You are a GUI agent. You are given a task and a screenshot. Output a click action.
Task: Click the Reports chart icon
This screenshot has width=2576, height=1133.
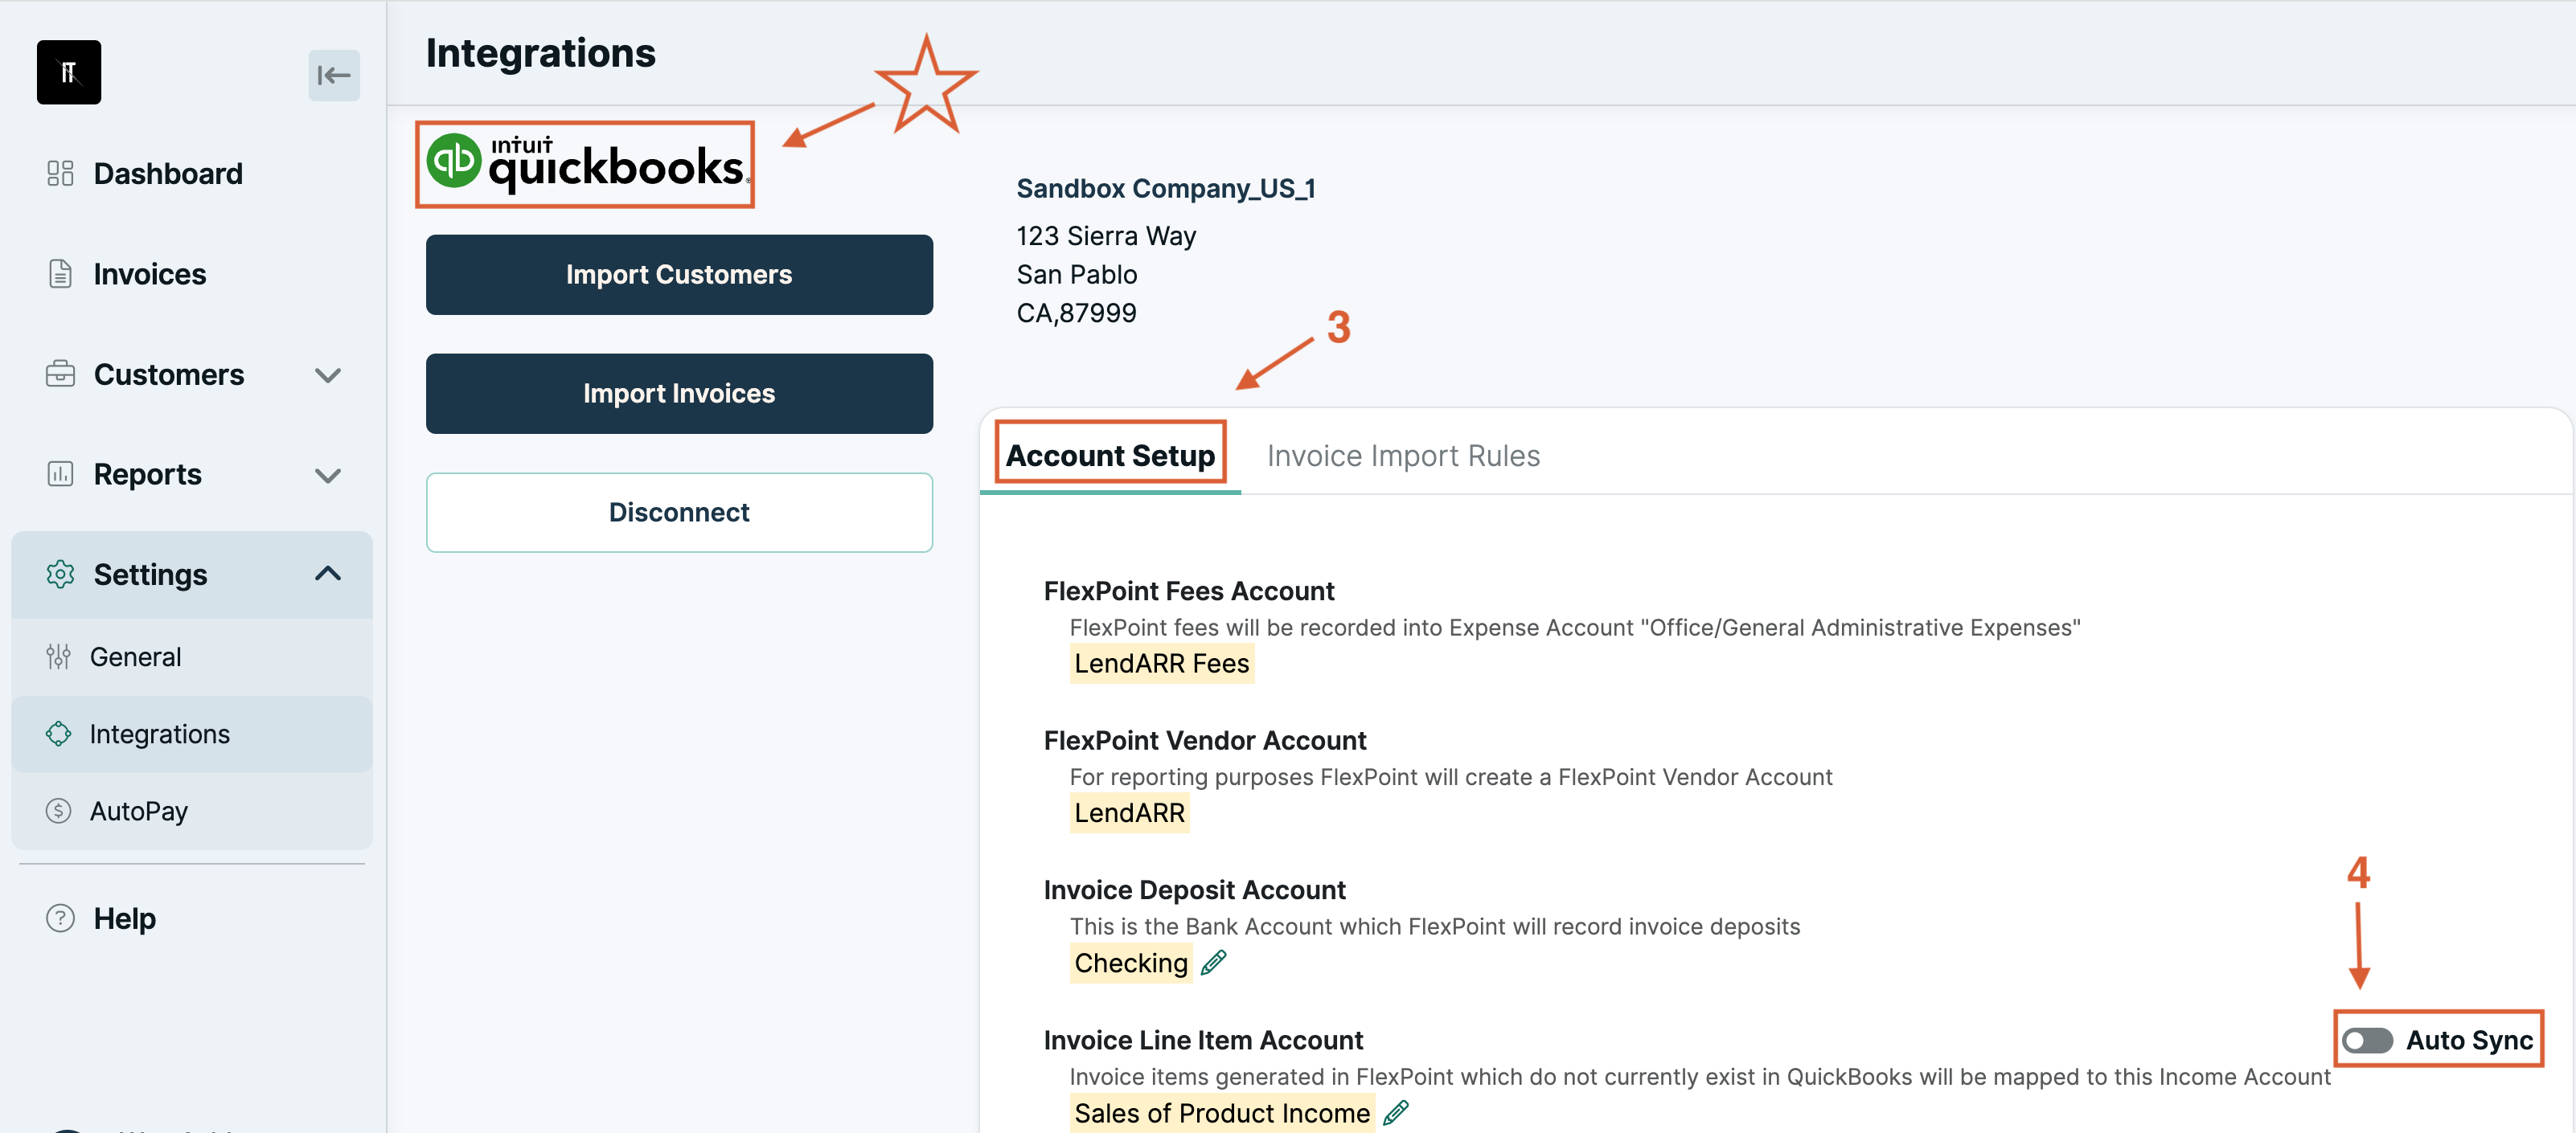pos(59,475)
